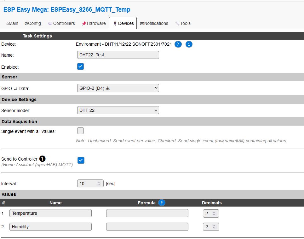
Task: Go to the Notifications tab
Action: pos(154,23)
